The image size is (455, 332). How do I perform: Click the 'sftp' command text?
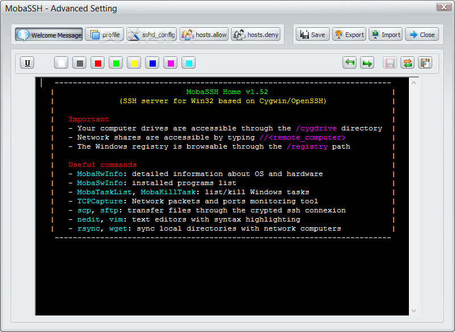109,210
